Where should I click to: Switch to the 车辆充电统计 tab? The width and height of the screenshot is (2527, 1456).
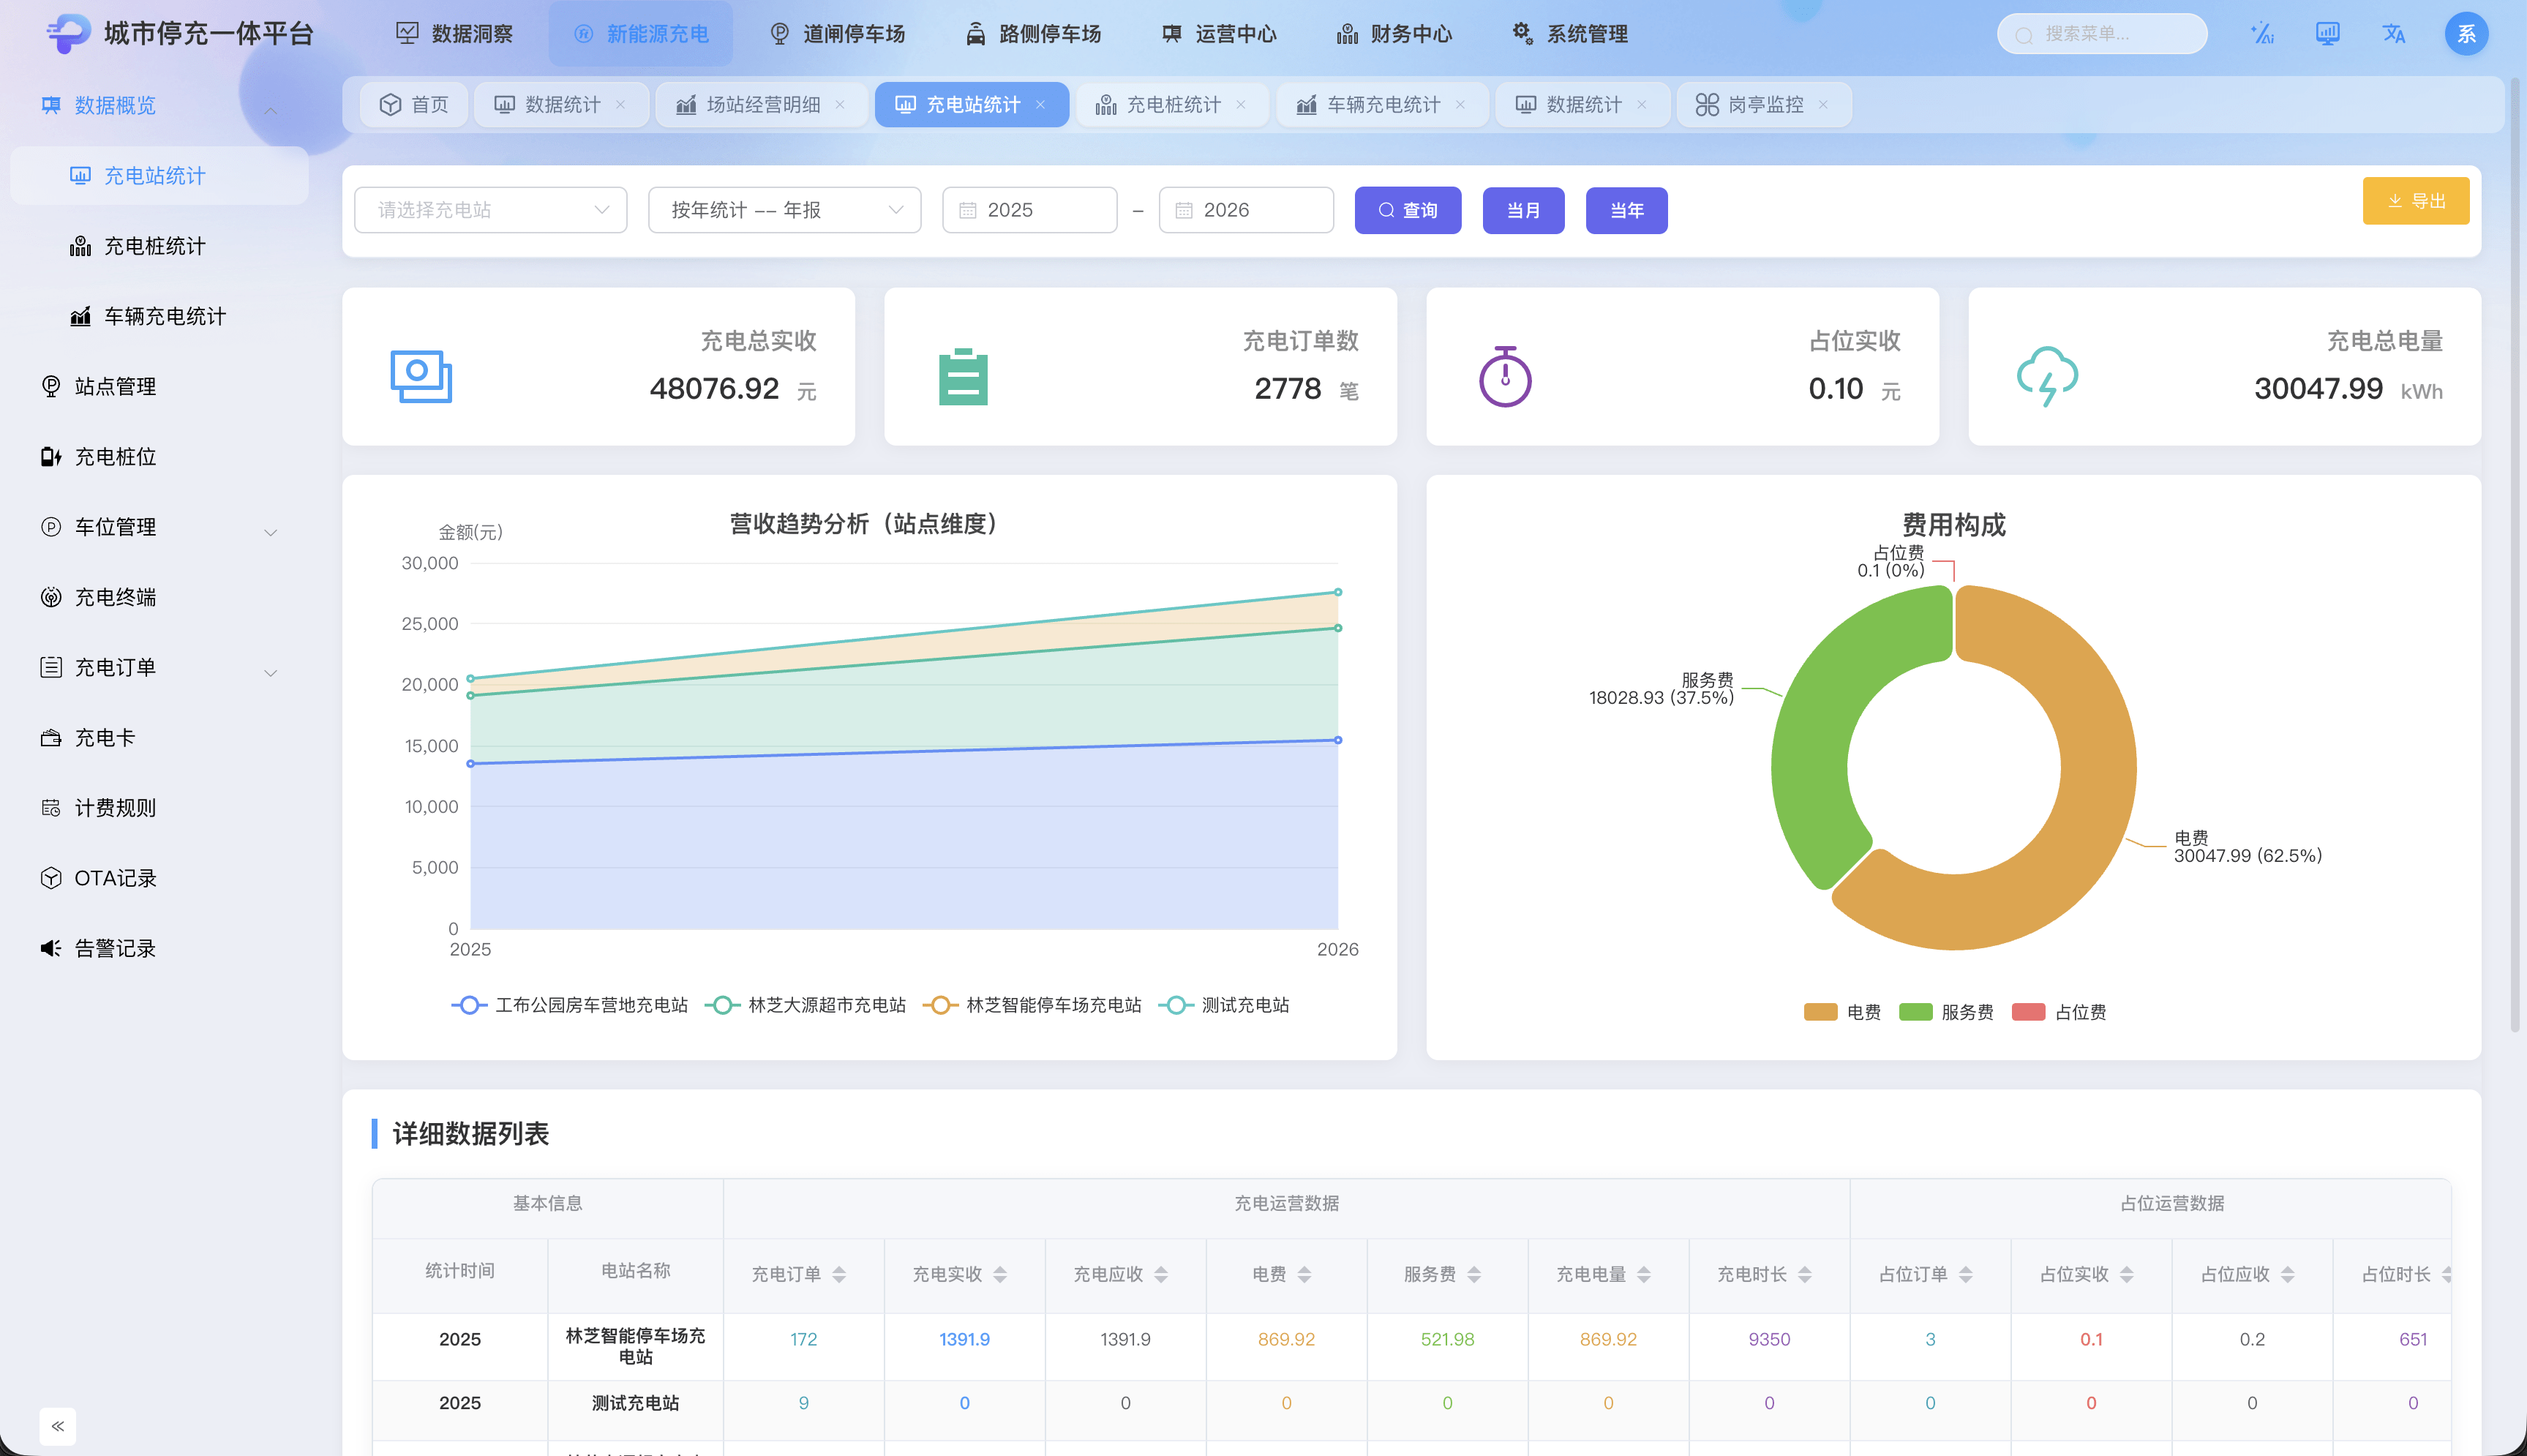pos(1381,105)
